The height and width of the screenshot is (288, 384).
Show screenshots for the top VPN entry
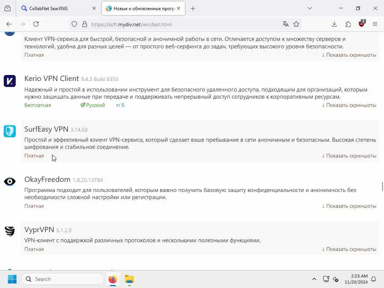pos(349,55)
